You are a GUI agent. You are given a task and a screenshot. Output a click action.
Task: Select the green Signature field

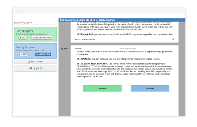pyautogui.click(x=102, y=88)
